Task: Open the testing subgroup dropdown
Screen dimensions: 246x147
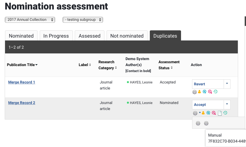Action: click(83, 20)
